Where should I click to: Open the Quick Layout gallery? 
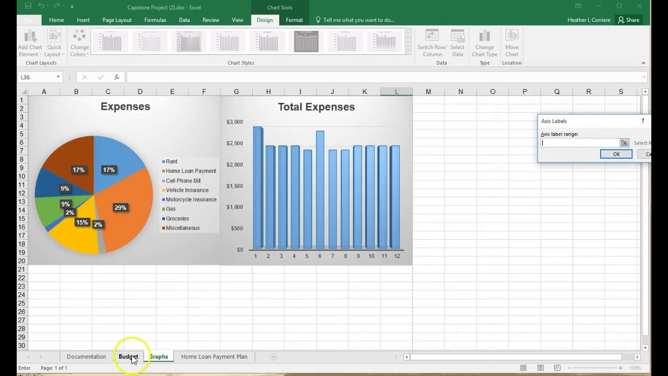pos(54,43)
